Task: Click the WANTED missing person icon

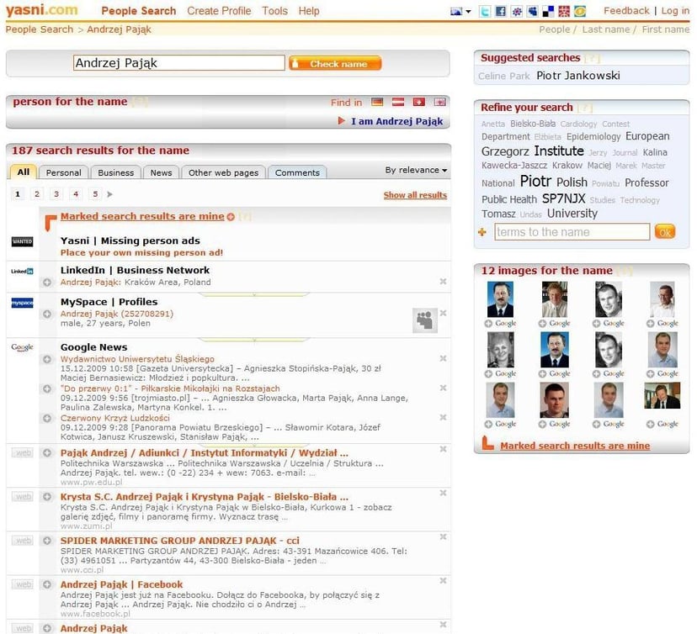Action: click(x=22, y=241)
